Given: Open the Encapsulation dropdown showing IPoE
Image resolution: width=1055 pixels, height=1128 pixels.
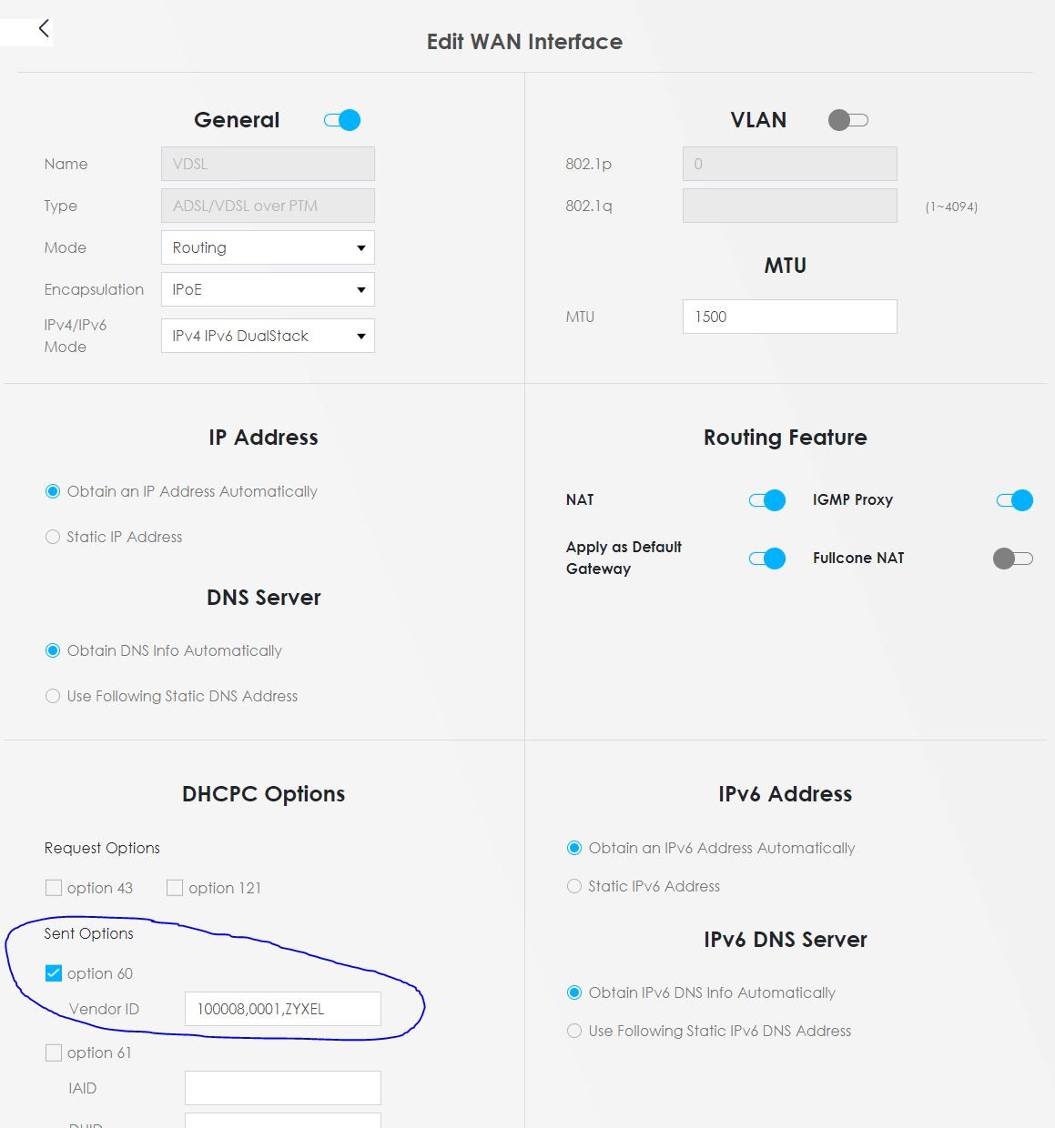Looking at the screenshot, I should [268, 289].
